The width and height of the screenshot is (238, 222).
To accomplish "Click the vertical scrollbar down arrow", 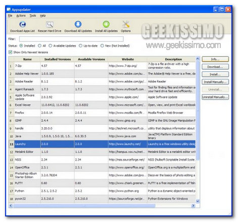I will coord(198,201).
